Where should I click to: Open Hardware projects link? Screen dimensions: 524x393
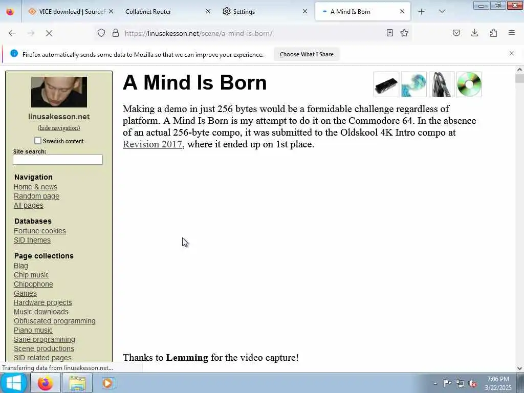[43, 303]
